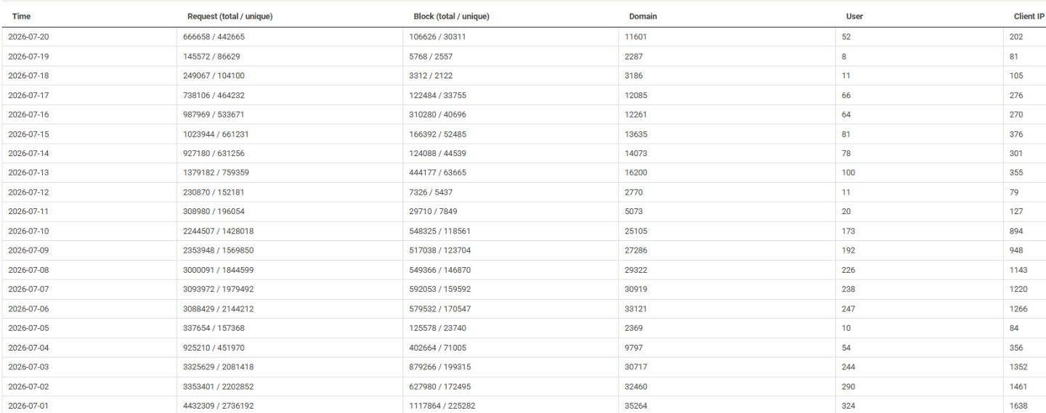Click the Block (total / unique) column header
The image size is (1046, 413).
click(x=451, y=17)
